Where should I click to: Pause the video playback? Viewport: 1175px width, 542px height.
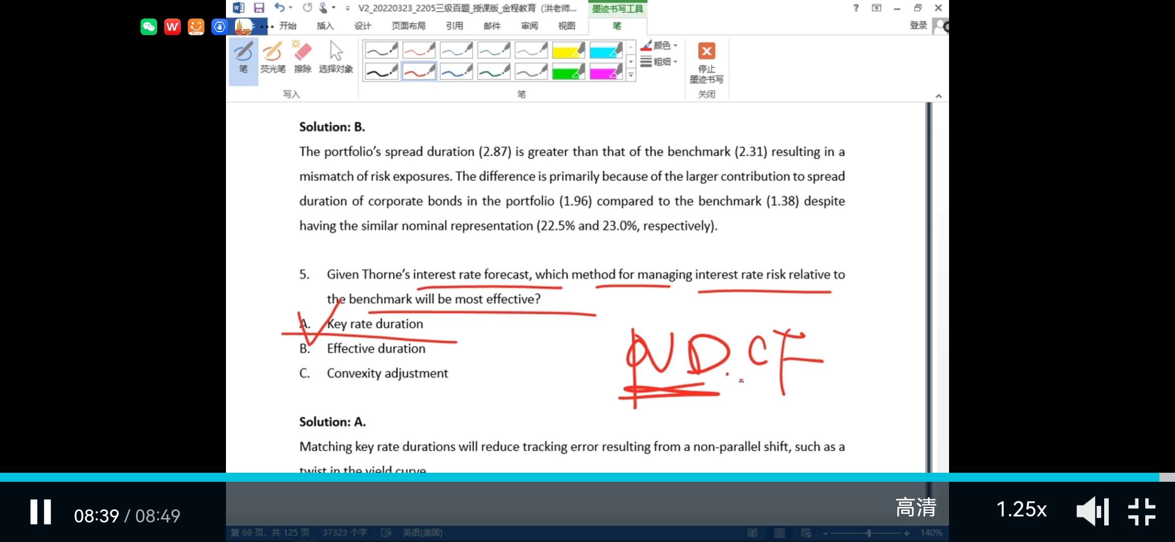click(x=41, y=512)
